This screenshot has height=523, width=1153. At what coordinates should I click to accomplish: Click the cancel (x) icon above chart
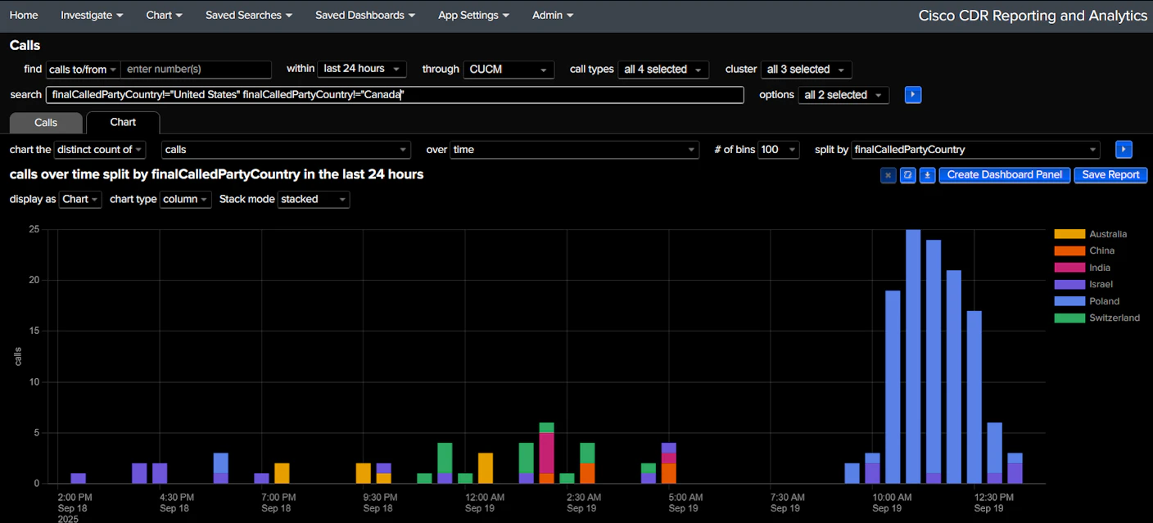click(888, 175)
